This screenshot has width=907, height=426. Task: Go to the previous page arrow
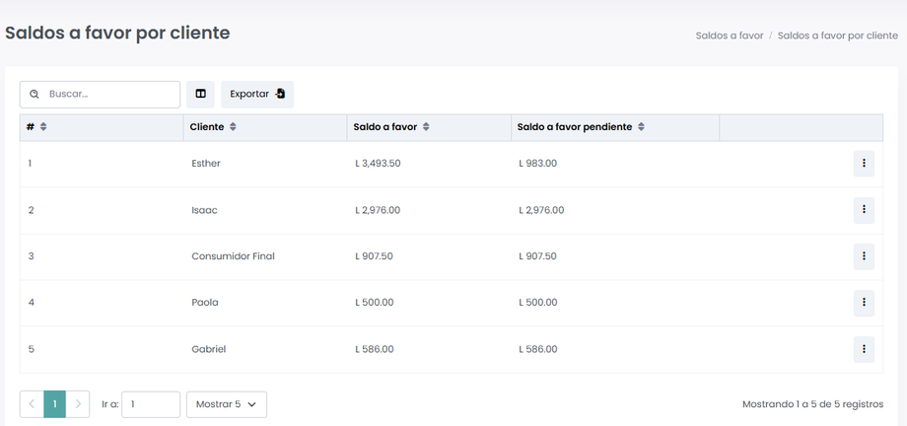point(32,404)
